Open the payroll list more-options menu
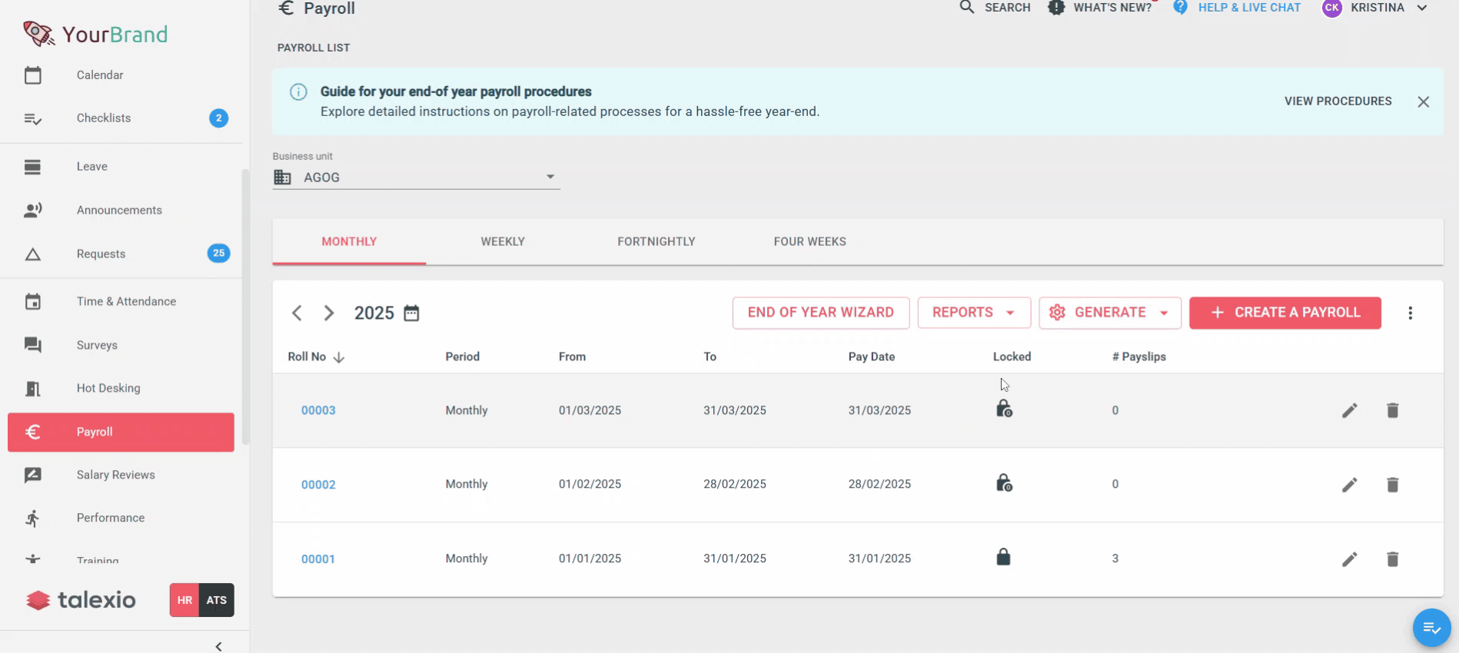The width and height of the screenshot is (1459, 653). pos(1411,313)
